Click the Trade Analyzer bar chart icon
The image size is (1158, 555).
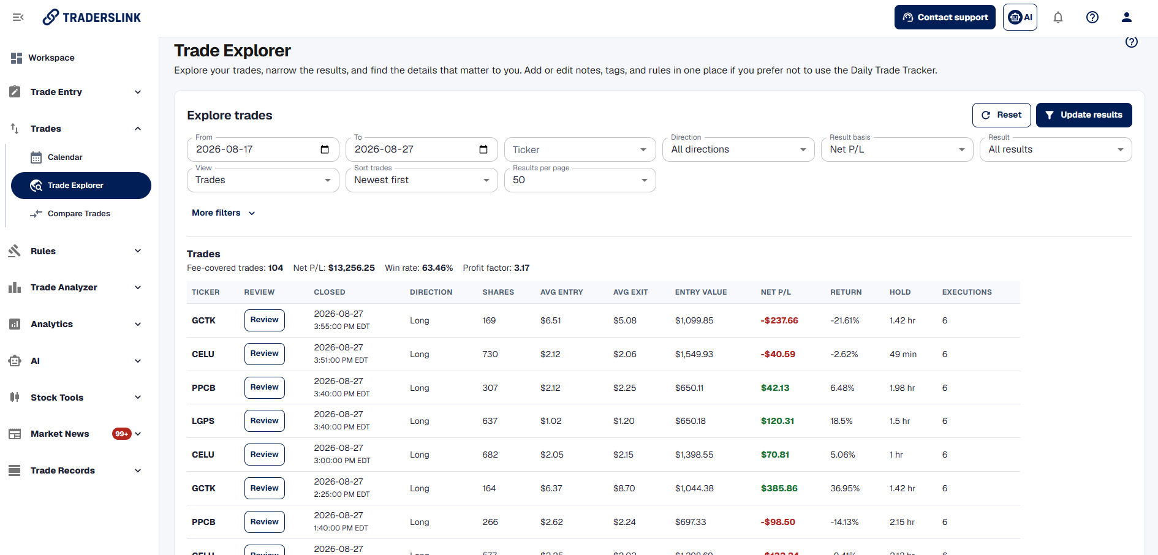pyautogui.click(x=15, y=287)
